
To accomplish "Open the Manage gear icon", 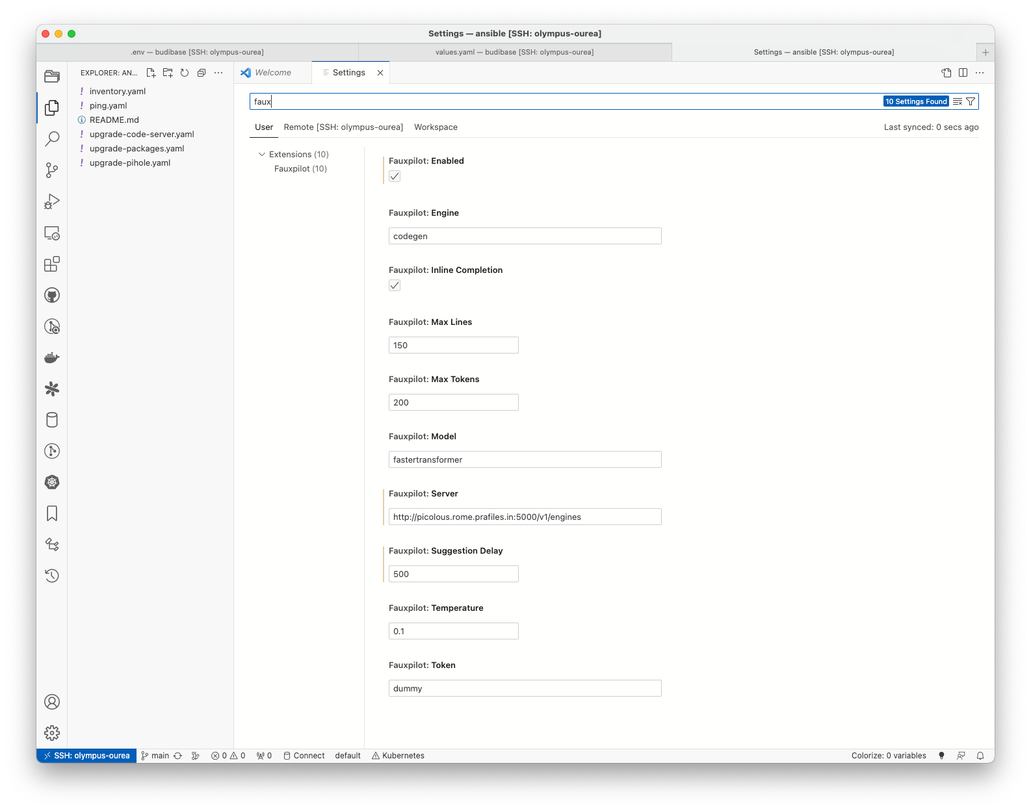I will point(52,733).
